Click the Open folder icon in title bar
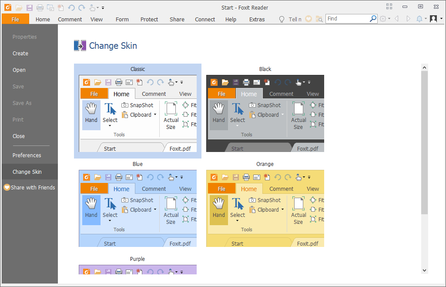Screen dimensions: 446x287 pos(19,8)
